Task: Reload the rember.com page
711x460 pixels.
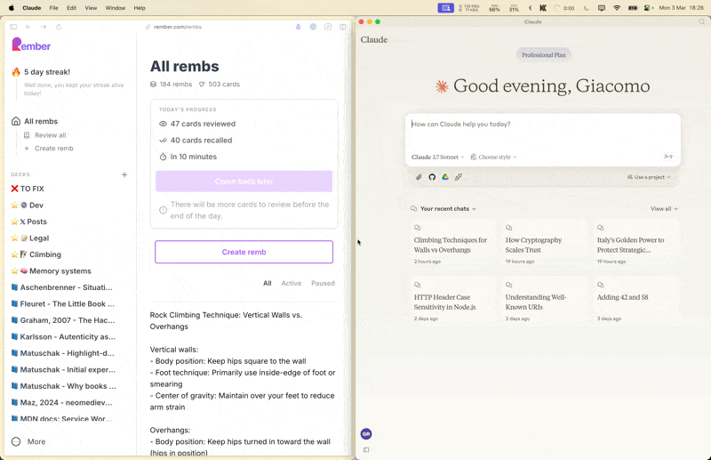Action: [59, 27]
